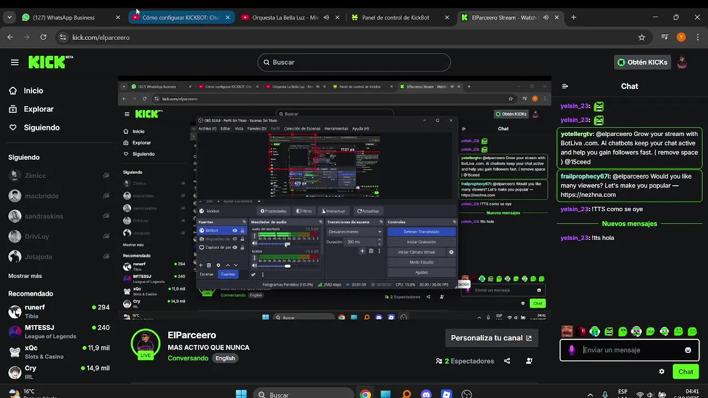This screenshot has height=398, width=708.
Task: Open the Conversando category link
Action: coord(188,358)
